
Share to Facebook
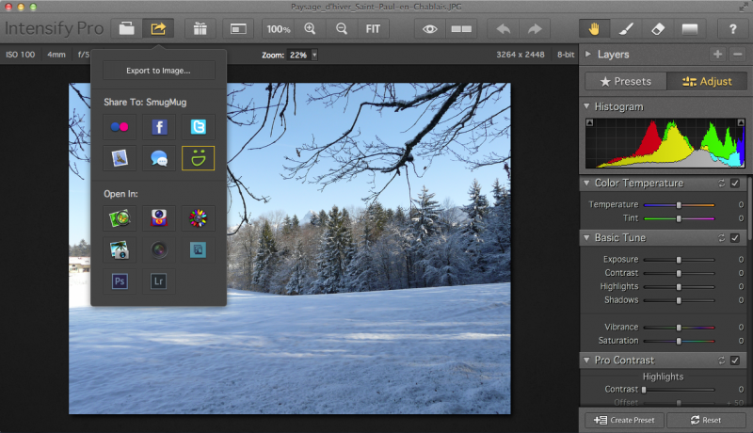pos(159,127)
